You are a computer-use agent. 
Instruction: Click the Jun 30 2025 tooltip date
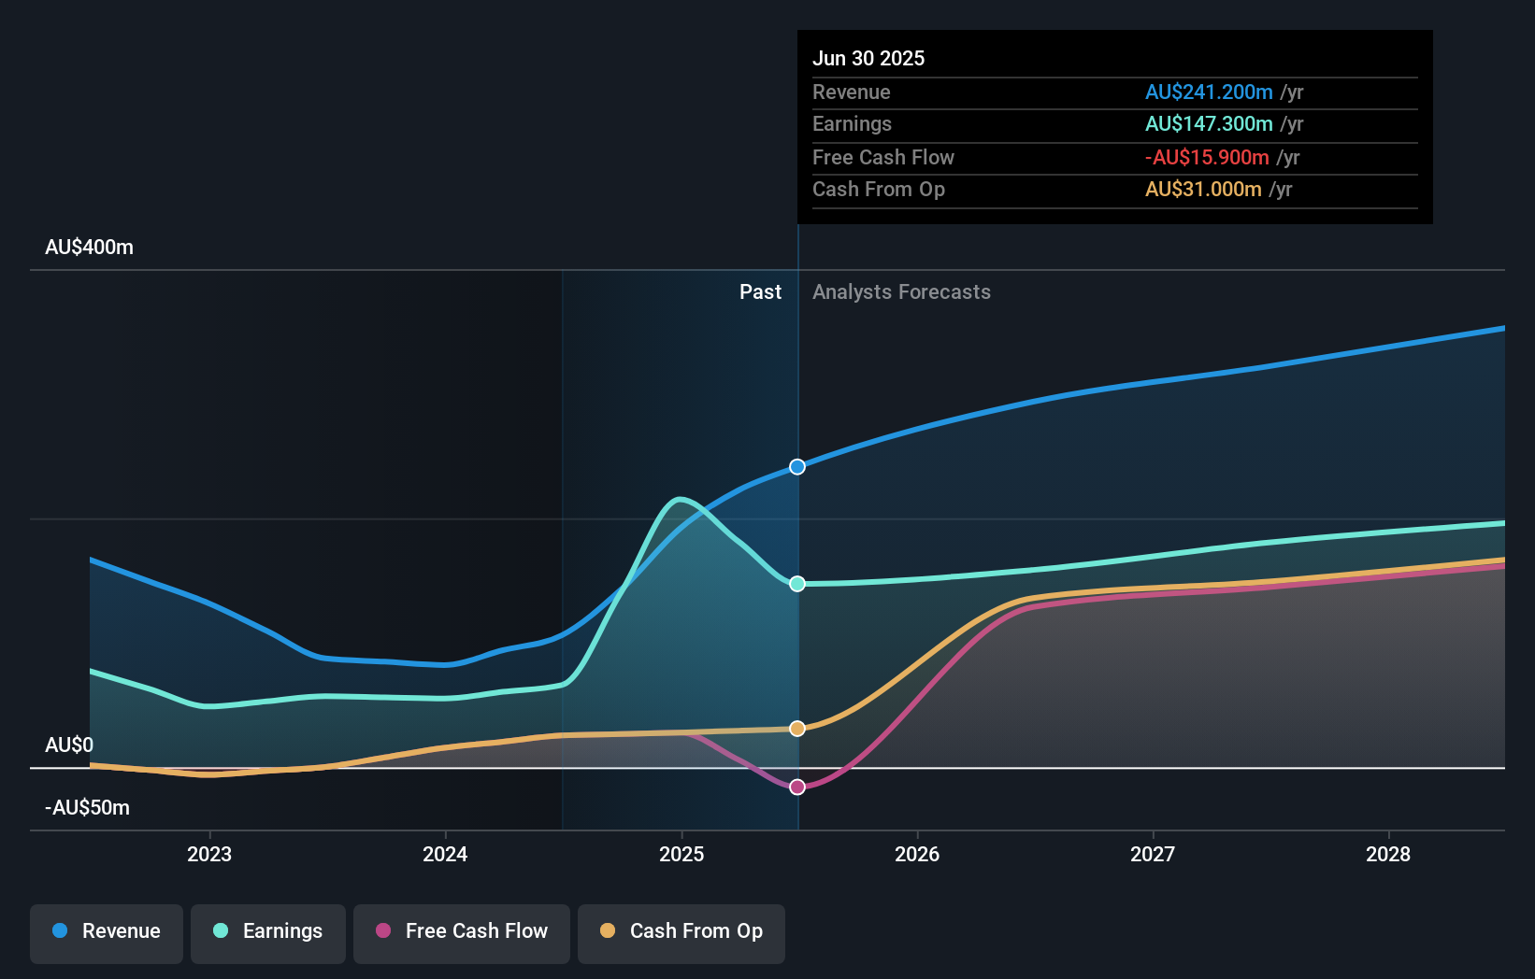[x=868, y=58]
